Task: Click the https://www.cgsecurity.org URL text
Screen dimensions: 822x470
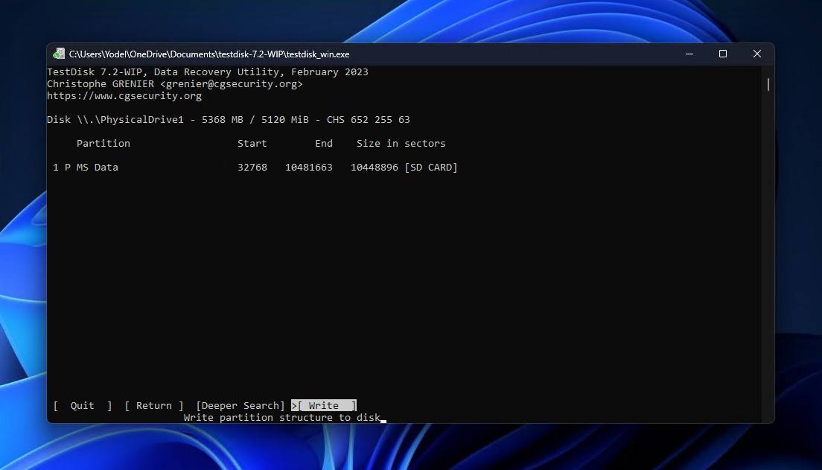Action: point(124,96)
